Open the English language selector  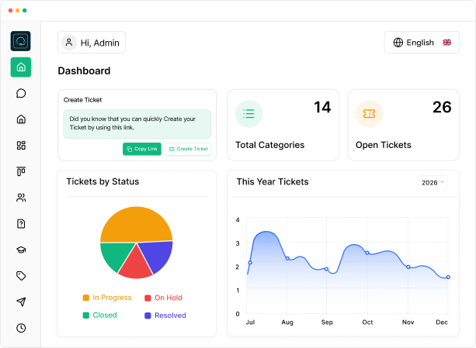point(422,43)
